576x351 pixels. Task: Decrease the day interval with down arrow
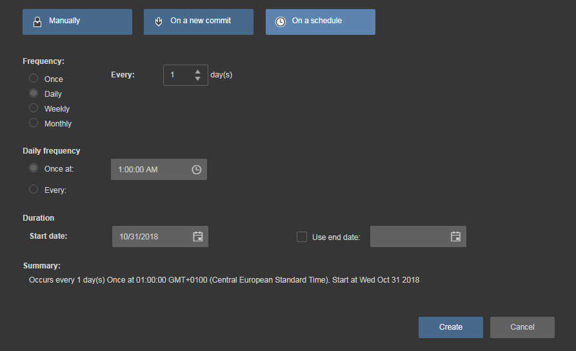pyautogui.click(x=197, y=79)
